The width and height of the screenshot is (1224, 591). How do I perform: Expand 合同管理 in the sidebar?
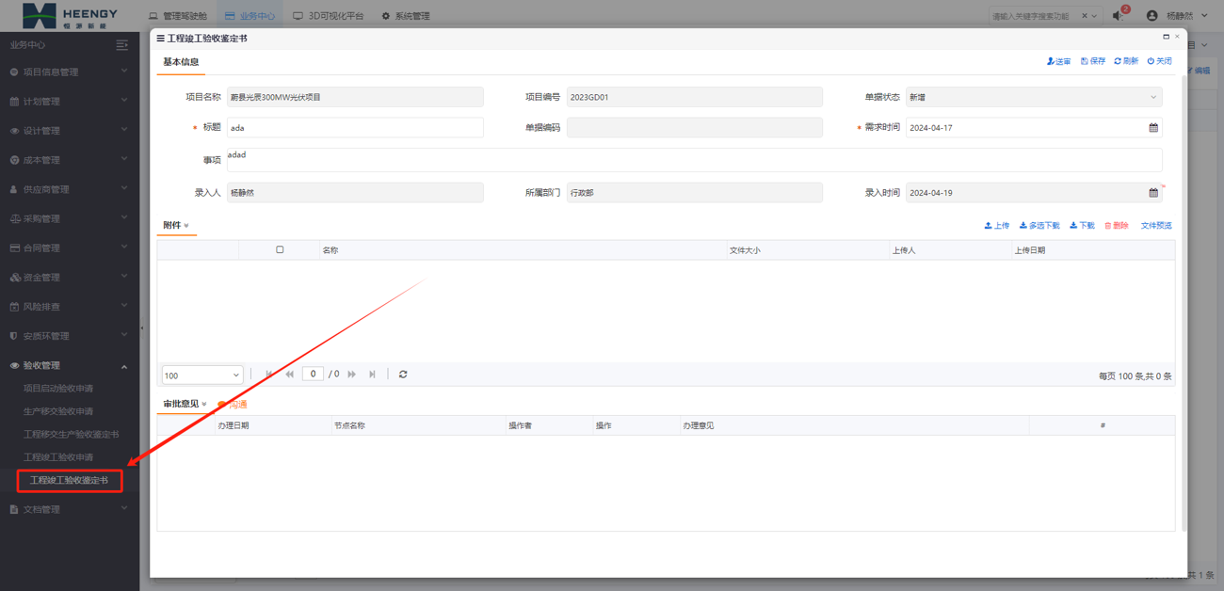tap(70, 248)
